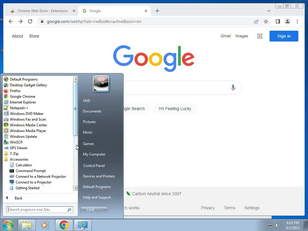The image size is (308, 231).
Task: Open Chrome profile avatar
Action: click(x=287, y=21)
